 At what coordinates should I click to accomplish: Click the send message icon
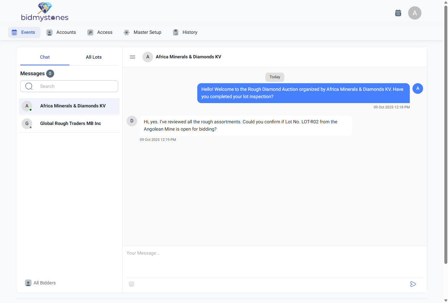coord(413,284)
